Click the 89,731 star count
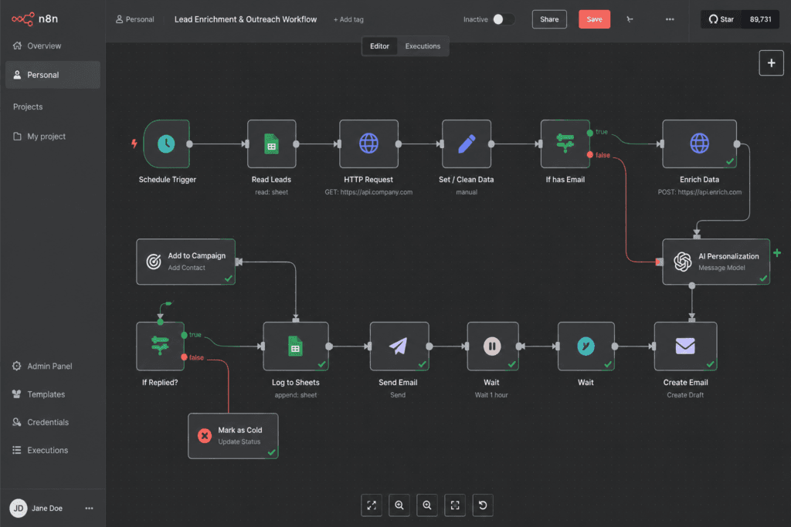The width and height of the screenshot is (791, 527). pos(760,19)
